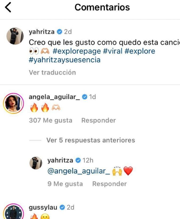Tap verified badge beside gussylau username

coord(62,208)
